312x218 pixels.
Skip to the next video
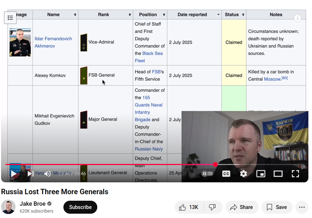[x=30, y=174]
